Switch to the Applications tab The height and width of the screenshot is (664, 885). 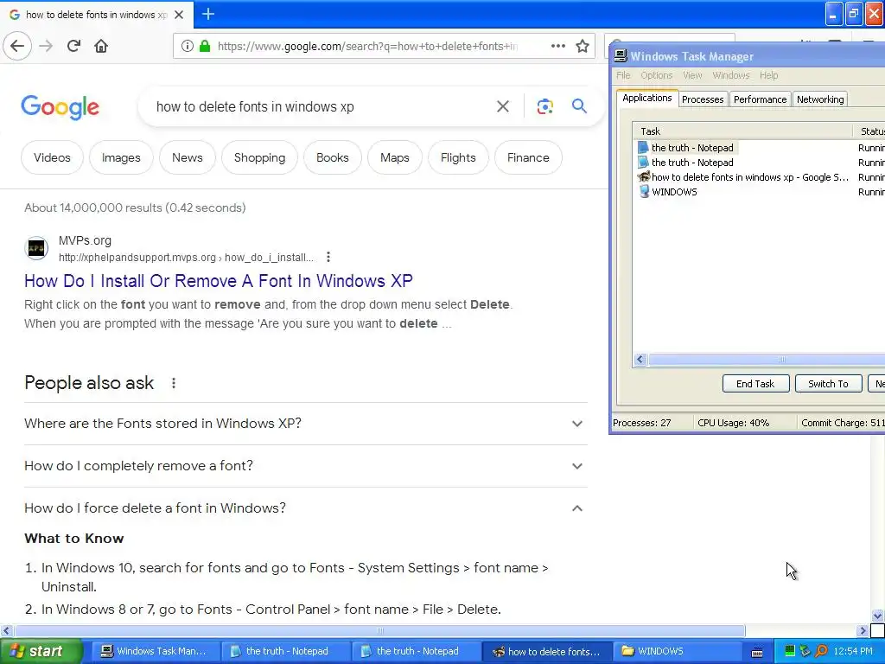(x=646, y=98)
